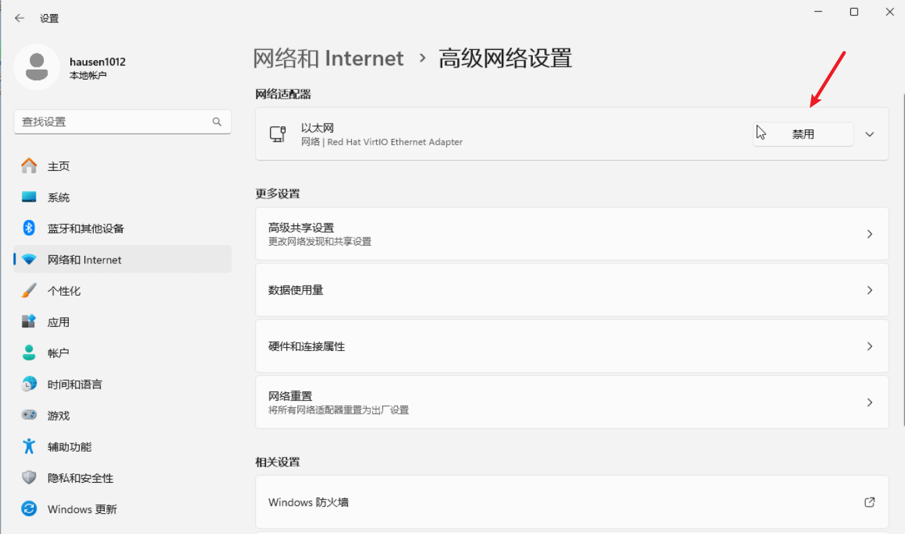Click the shield icon beside 隐私和安全性
The height and width of the screenshot is (534, 905).
[30, 477]
